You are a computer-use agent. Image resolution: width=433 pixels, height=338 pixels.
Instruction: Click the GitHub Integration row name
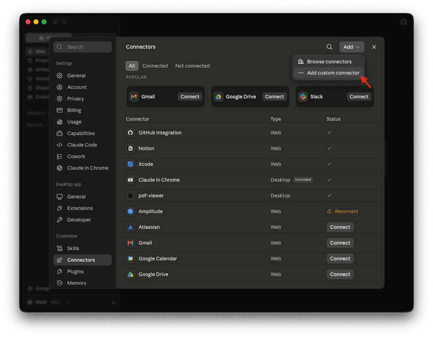pos(160,133)
